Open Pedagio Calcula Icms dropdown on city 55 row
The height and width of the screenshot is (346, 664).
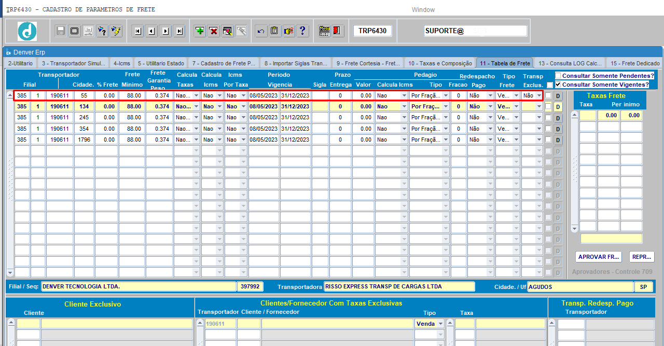click(404, 95)
